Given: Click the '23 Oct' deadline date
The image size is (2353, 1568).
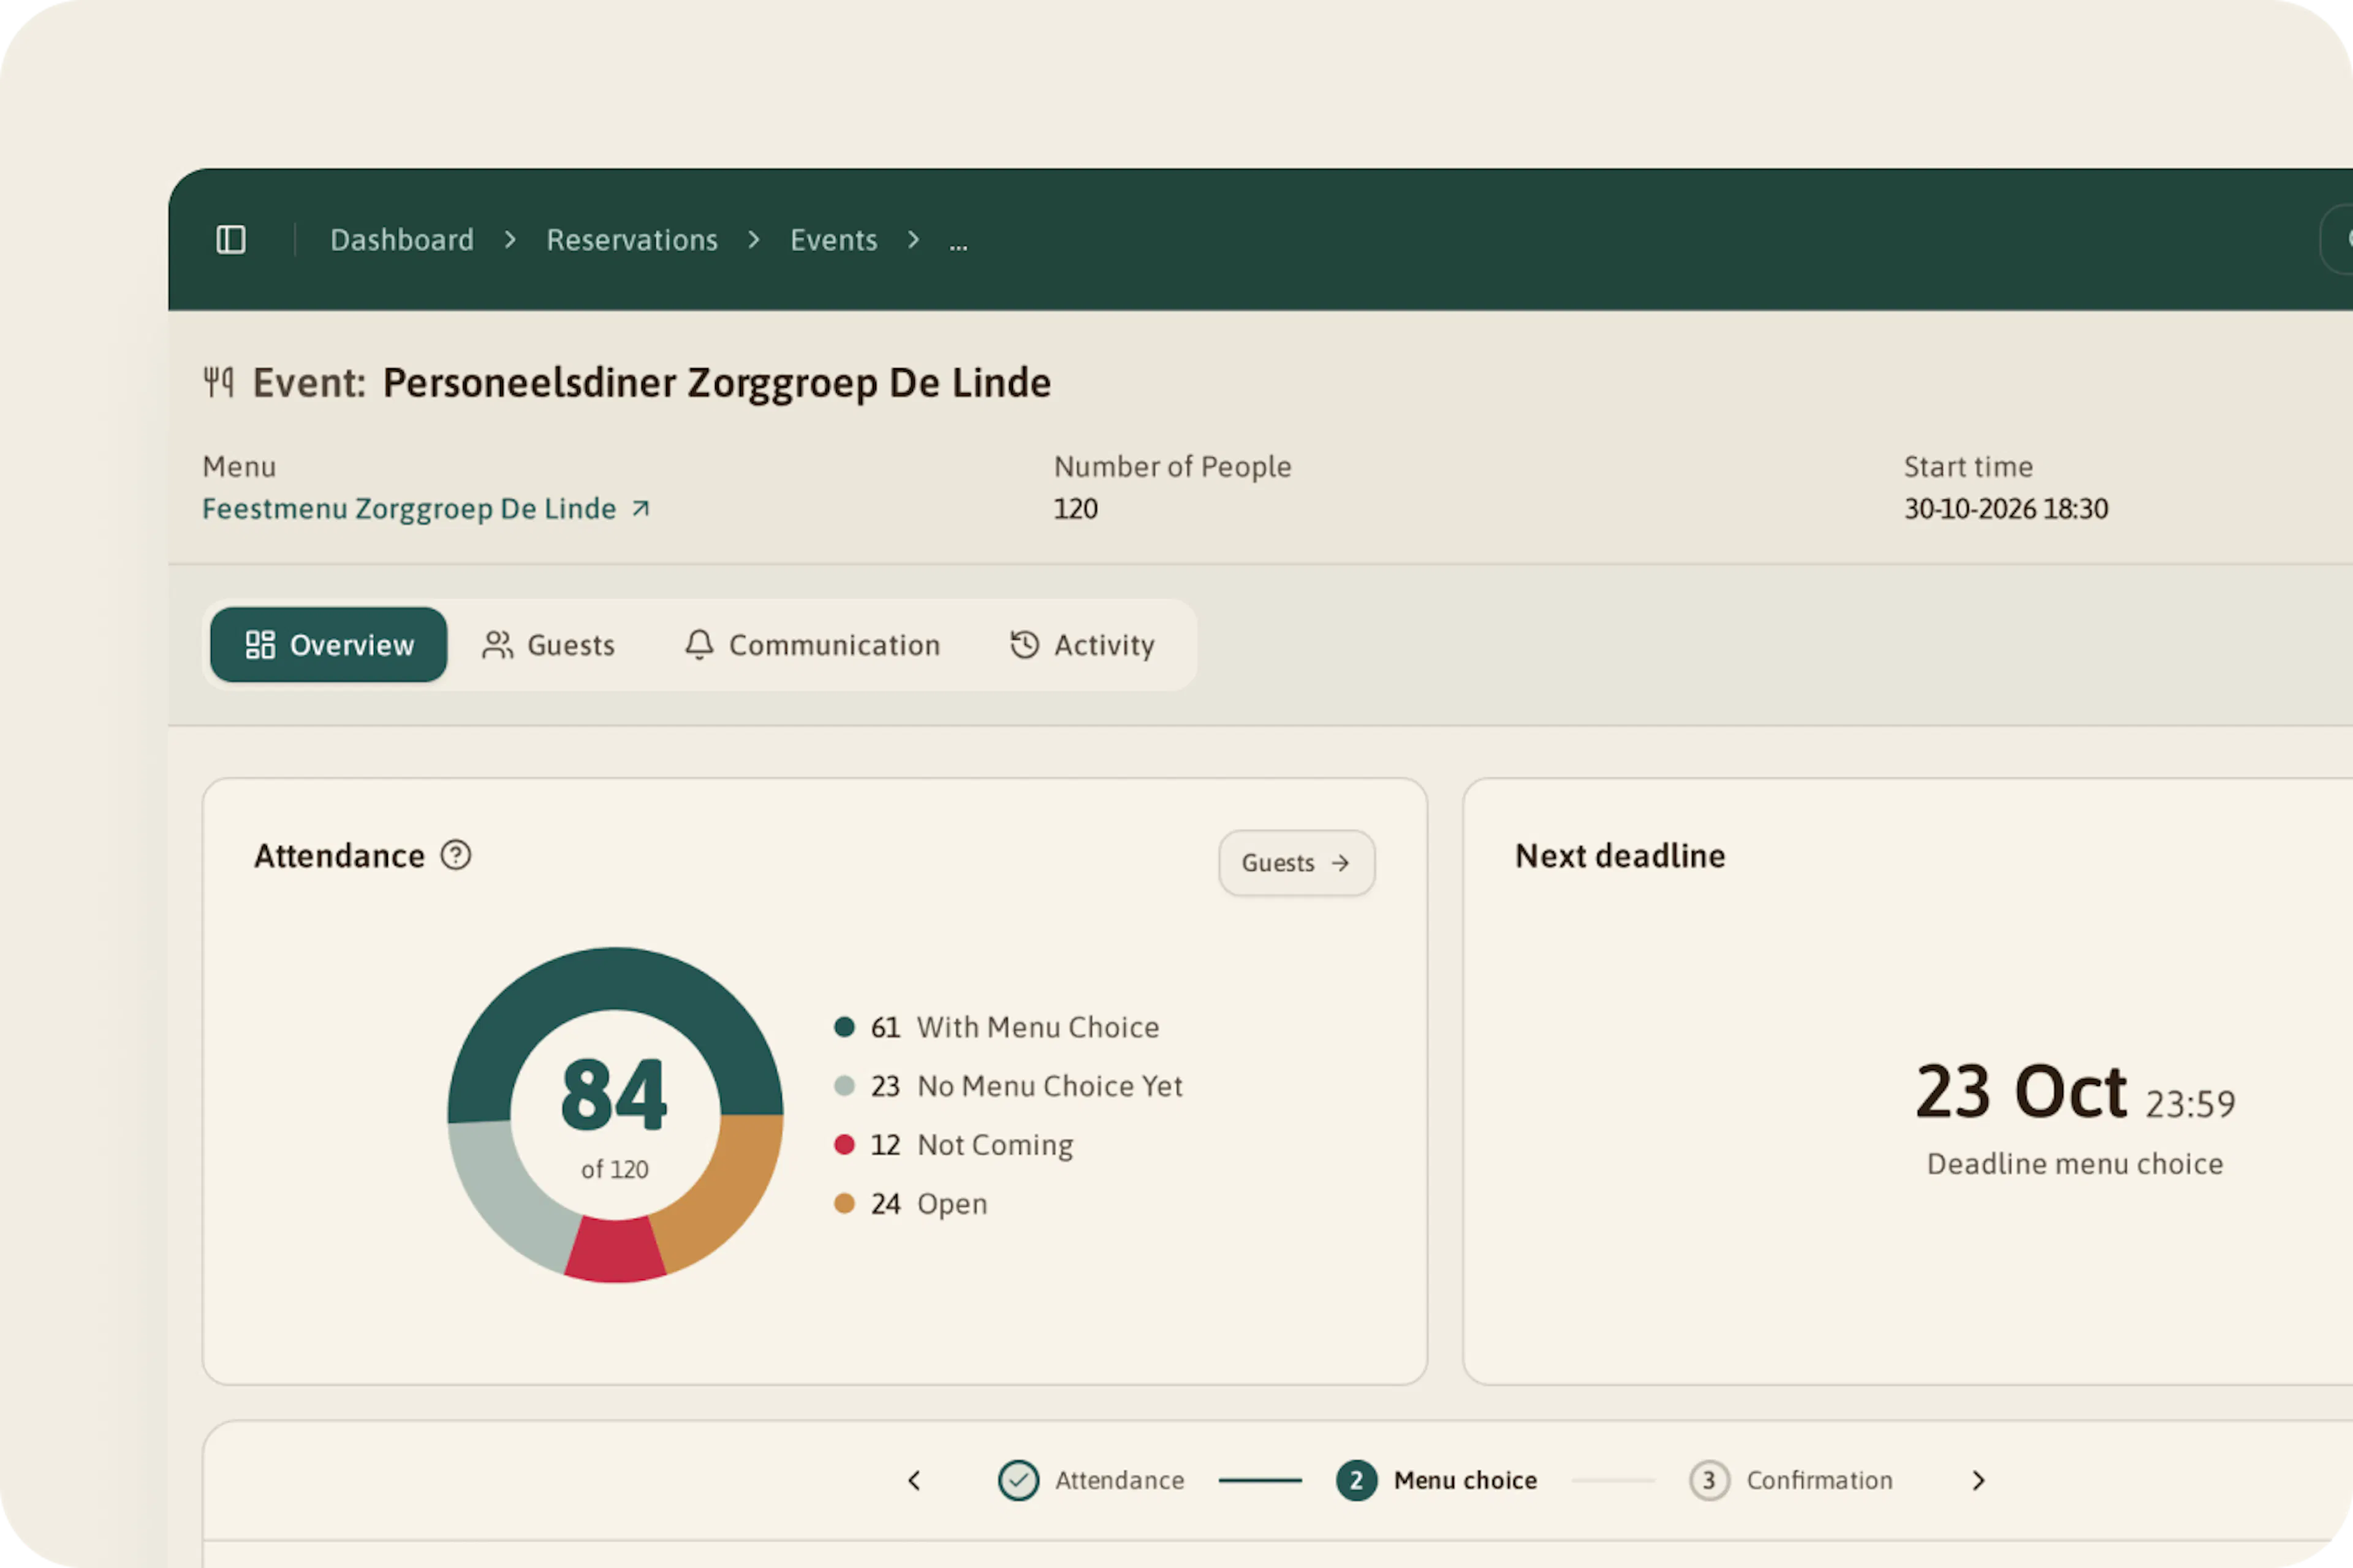Looking at the screenshot, I should click(2021, 1092).
